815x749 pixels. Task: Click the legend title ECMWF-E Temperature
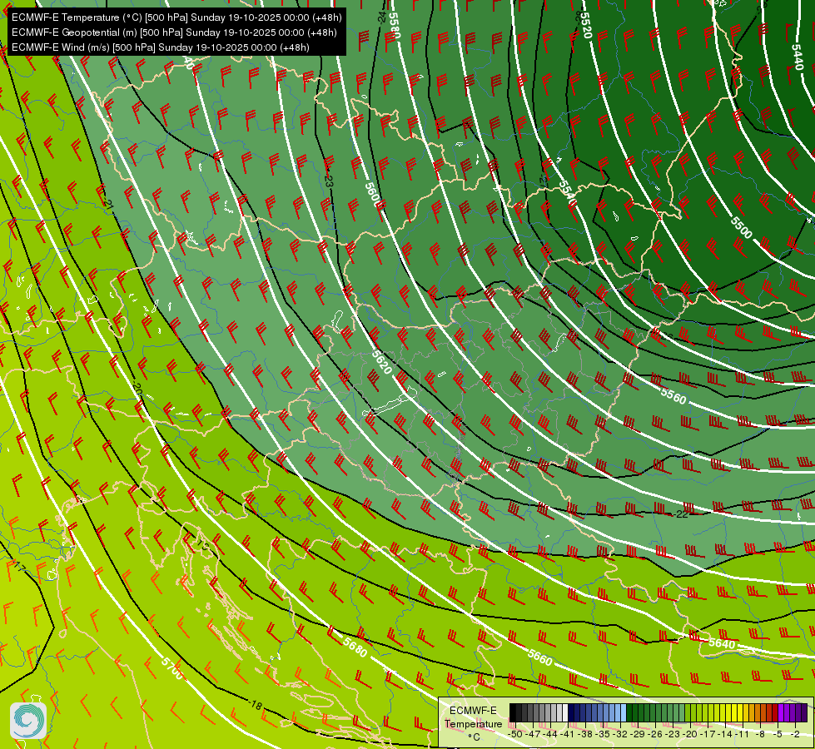tap(473, 717)
